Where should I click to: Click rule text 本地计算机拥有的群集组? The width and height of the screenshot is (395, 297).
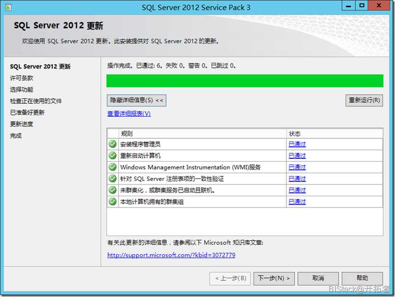pyautogui.click(x=152, y=202)
